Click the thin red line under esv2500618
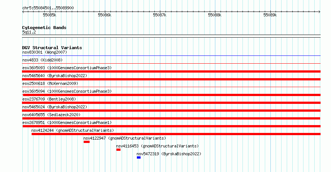 pyautogui.click(x=171, y=87)
